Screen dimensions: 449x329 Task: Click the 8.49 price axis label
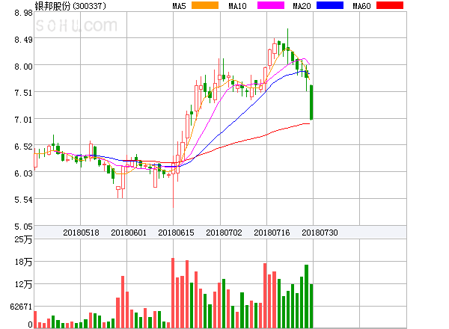coord(23,40)
